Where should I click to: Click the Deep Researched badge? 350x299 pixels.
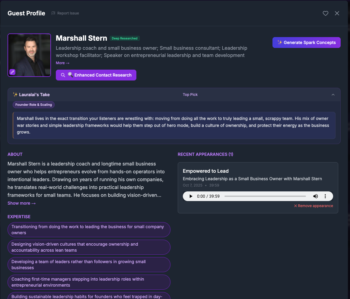pos(125,38)
